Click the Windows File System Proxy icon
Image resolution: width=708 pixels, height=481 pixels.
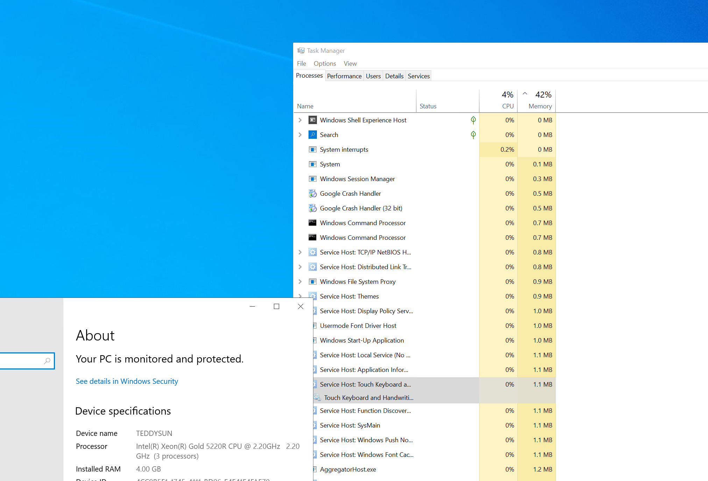(x=313, y=281)
